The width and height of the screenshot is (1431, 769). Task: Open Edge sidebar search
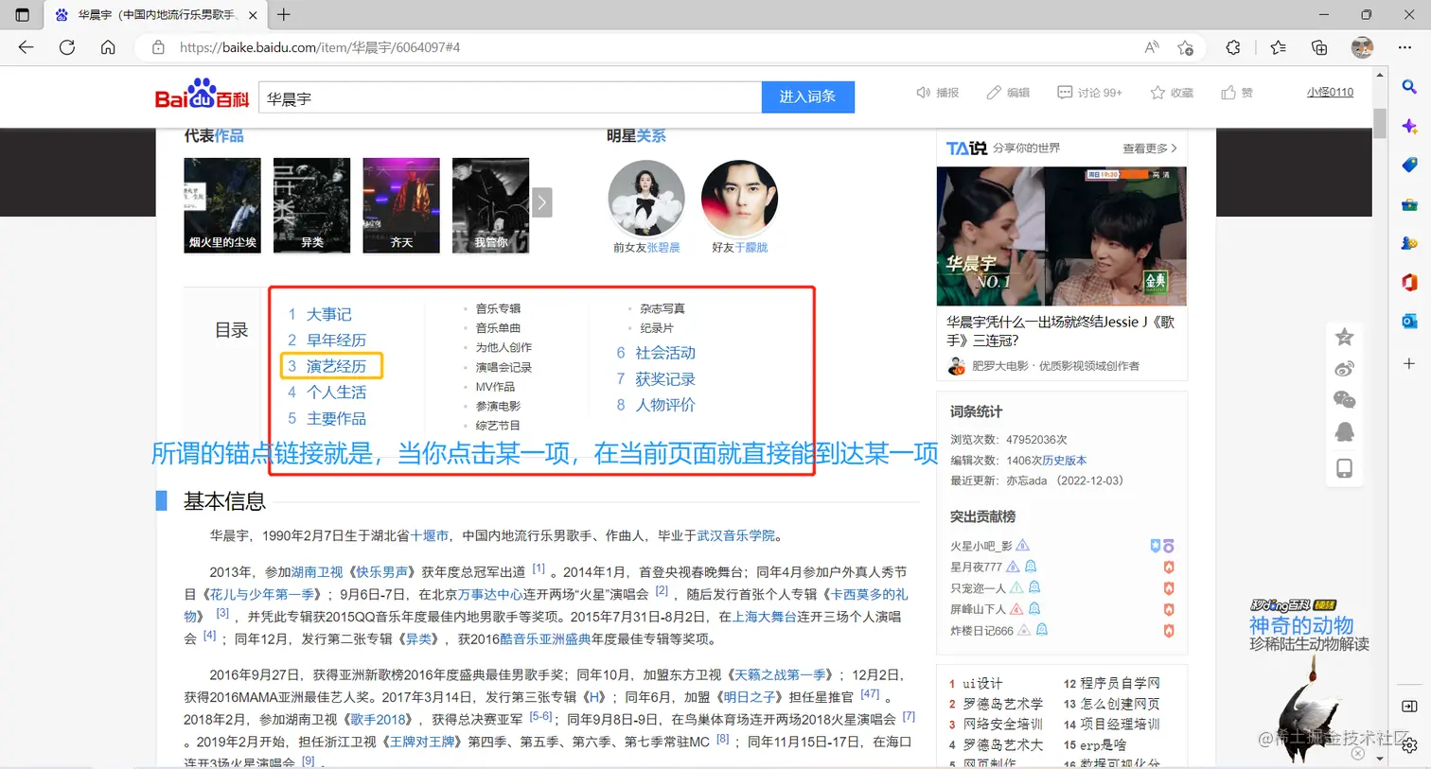[x=1409, y=87]
